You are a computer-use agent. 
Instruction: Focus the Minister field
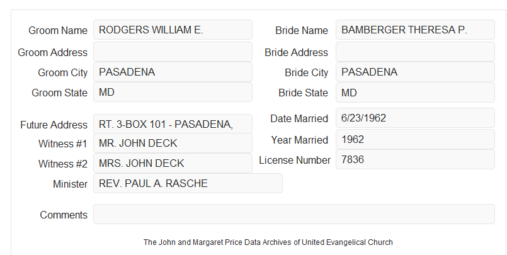(188, 183)
